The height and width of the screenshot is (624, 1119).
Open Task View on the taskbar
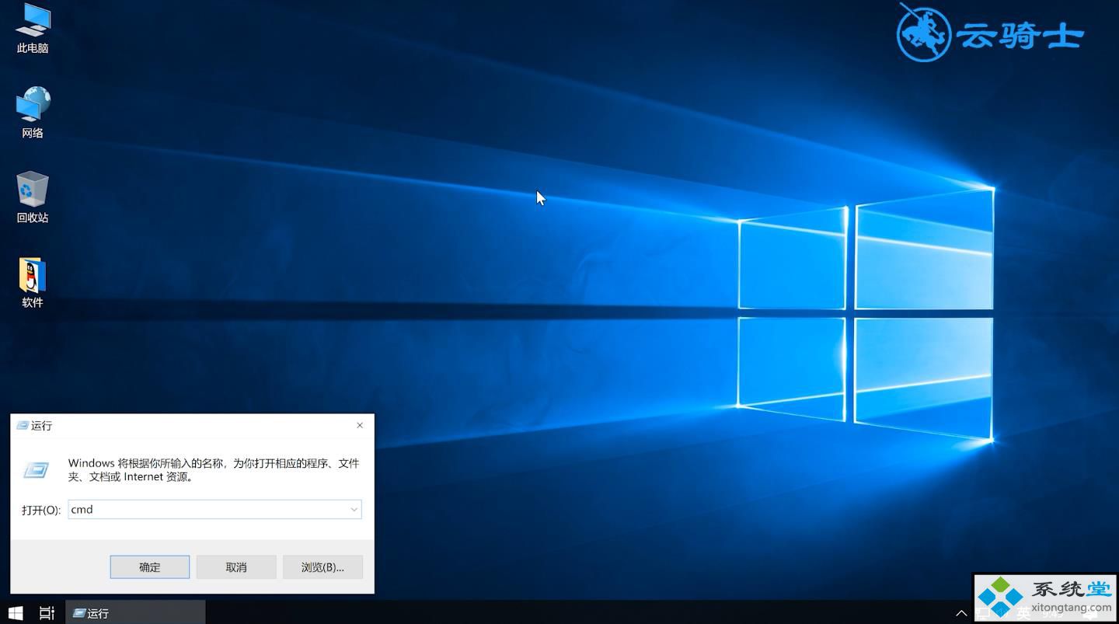point(47,613)
